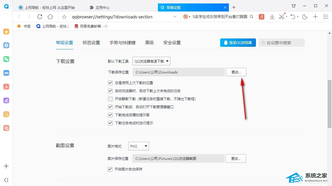Click the picture save path field

(x=178, y=158)
